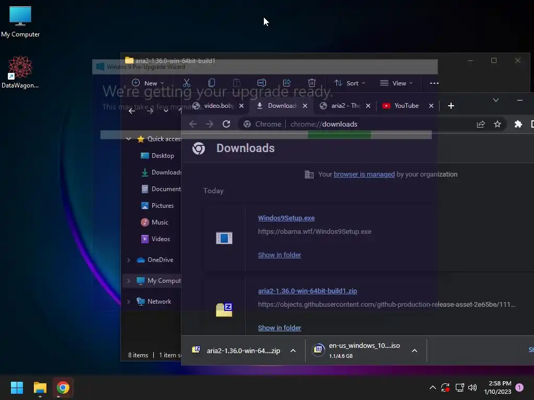The image size is (534, 400).
Task: Click the Cut scissors icon in File Explorer
Action: (x=187, y=83)
